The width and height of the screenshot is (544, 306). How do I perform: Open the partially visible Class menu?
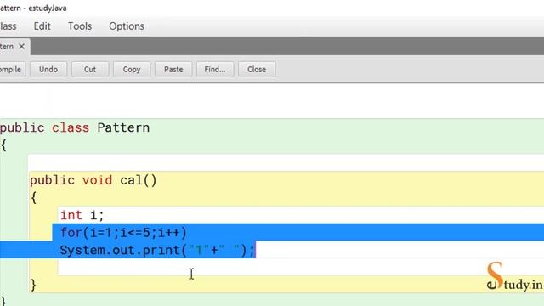click(x=8, y=26)
